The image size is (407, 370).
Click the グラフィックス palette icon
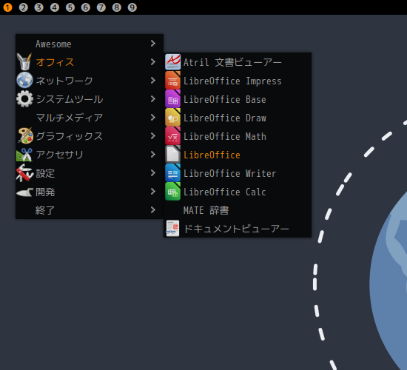tap(25, 136)
